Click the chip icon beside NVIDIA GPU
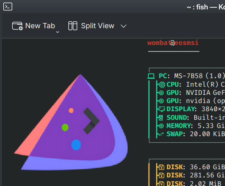Screen dimensions: 225x186 (x=161, y=93)
